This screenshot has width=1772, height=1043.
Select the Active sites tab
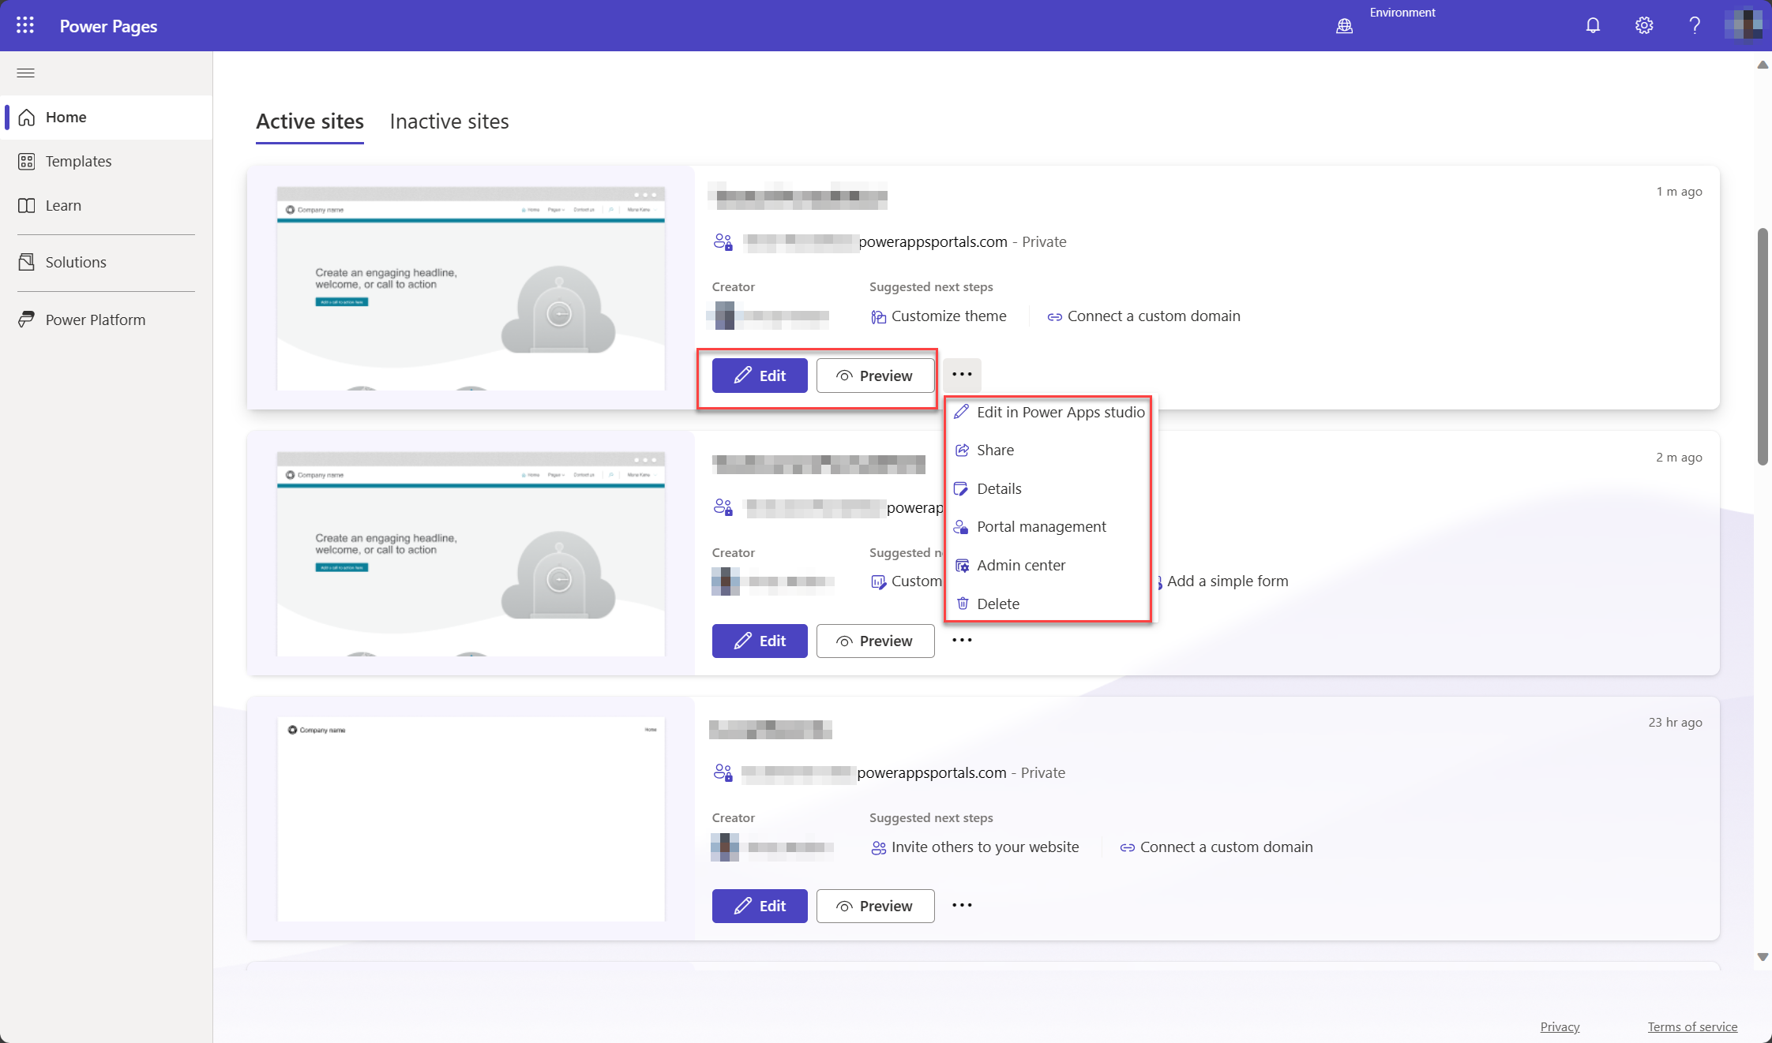point(310,121)
